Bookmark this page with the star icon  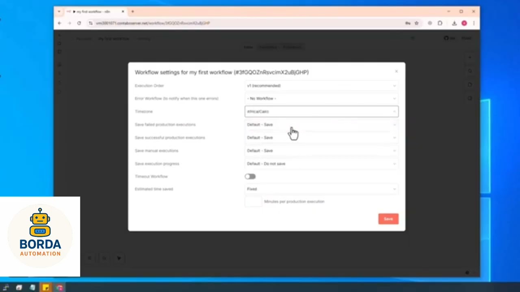point(416,23)
